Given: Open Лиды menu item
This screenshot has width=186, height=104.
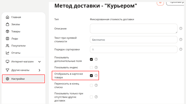Looking at the screenshot, I should [x=23, y=39].
